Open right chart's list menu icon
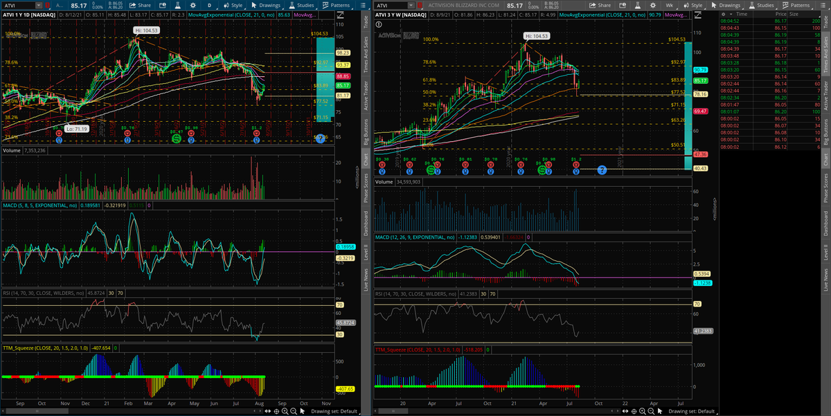 click(823, 6)
